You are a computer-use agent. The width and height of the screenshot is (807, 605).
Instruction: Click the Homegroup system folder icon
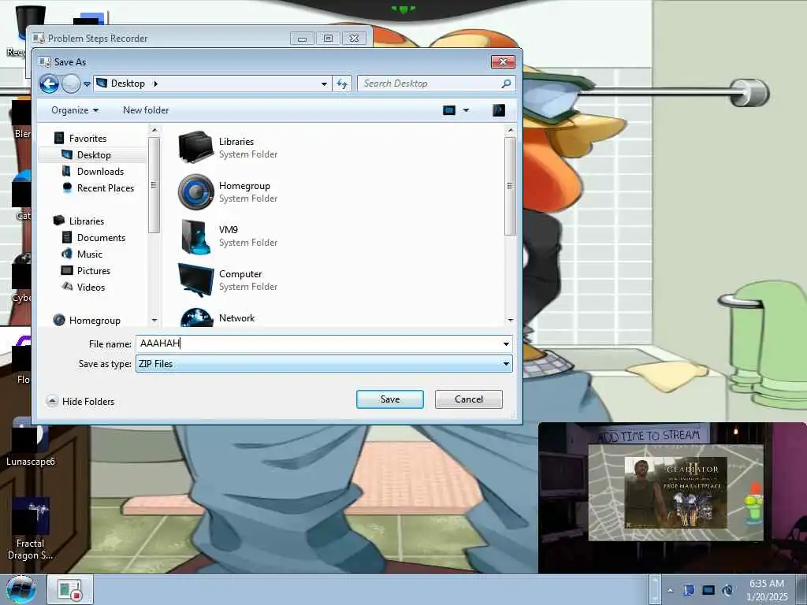(195, 192)
